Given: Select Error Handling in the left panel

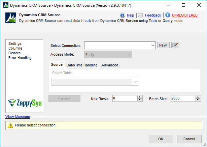Looking at the screenshot, I should click(20, 58).
